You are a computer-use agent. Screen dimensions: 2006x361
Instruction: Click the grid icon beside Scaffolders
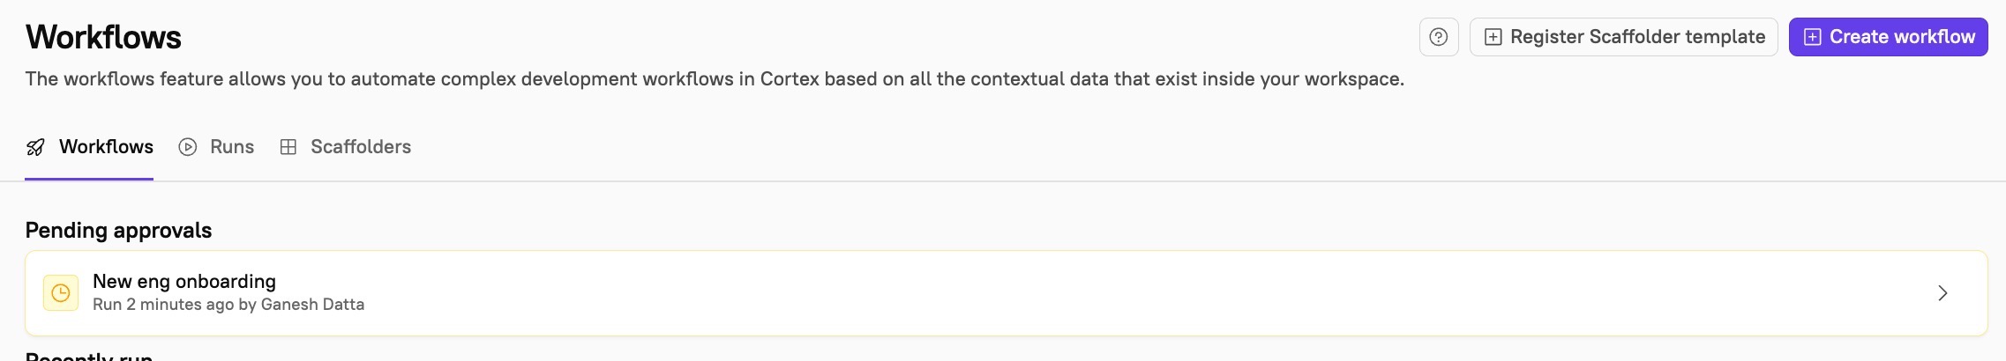pyautogui.click(x=288, y=147)
